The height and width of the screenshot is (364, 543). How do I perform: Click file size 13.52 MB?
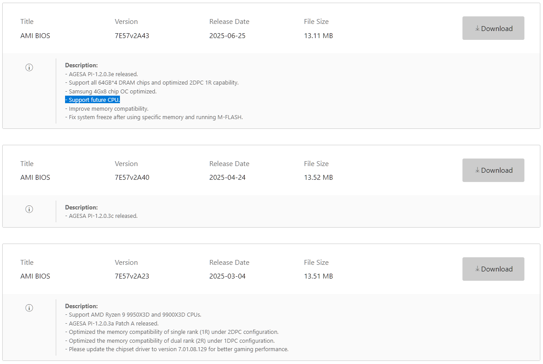(x=319, y=177)
